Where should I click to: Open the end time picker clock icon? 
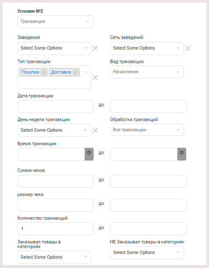coord(181,154)
